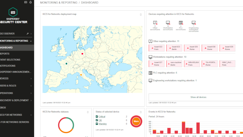Open Status of selected device widget options
243x137 pixels.
pyautogui.click(x=141, y=112)
